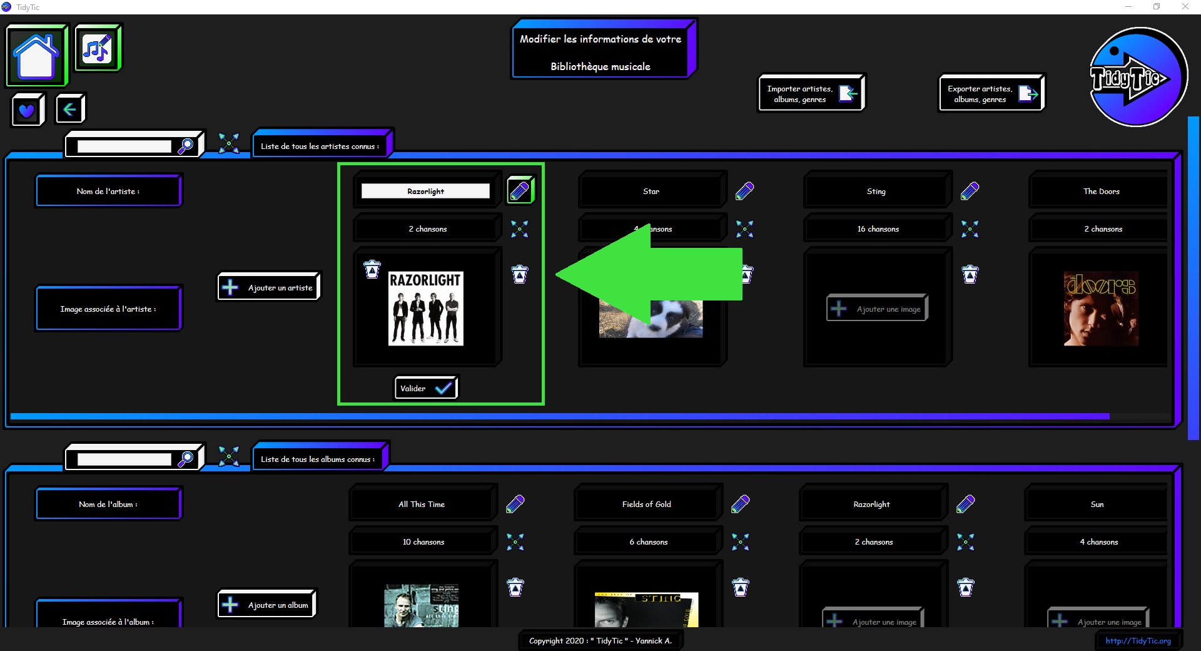Click the merge arrows icon beside 16 chansons
The width and height of the screenshot is (1201, 651).
click(x=970, y=229)
